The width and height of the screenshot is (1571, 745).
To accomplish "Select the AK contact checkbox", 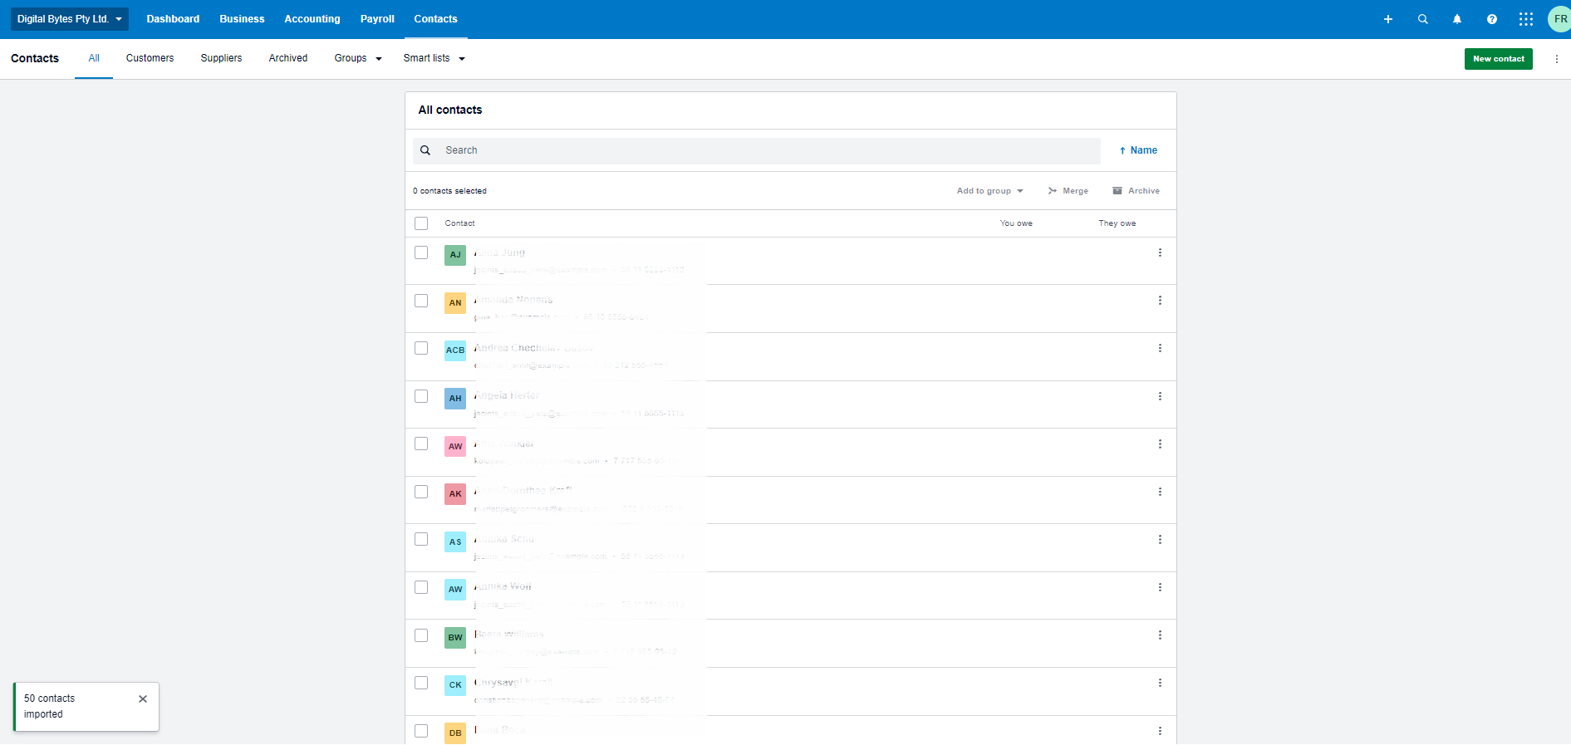I will [421, 492].
